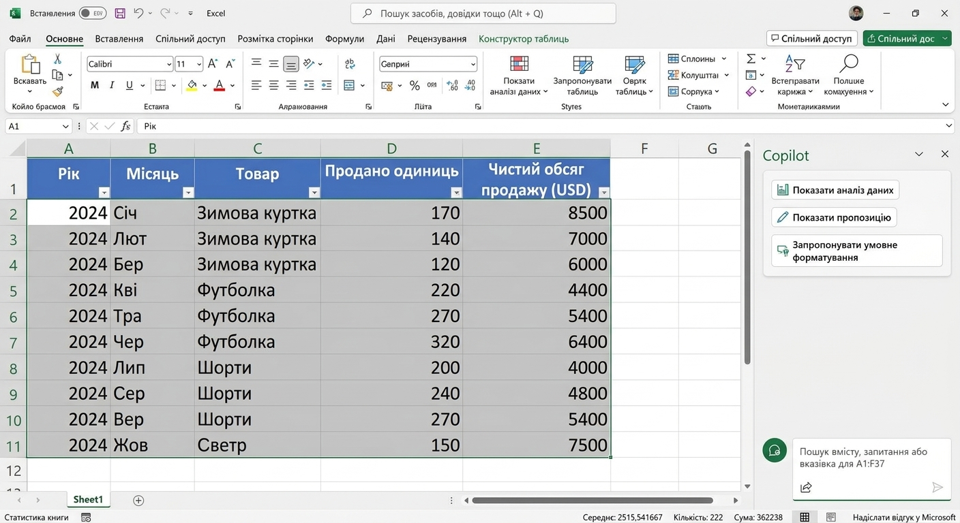Toggle italic formatting
Viewport: 960px width, 523px height.
coord(112,85)
